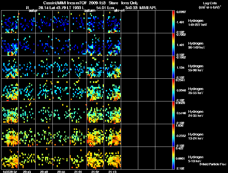Click the '-0.6997' colorbar maximum value
The image size is (228, 173).
[x=181, y=12]
